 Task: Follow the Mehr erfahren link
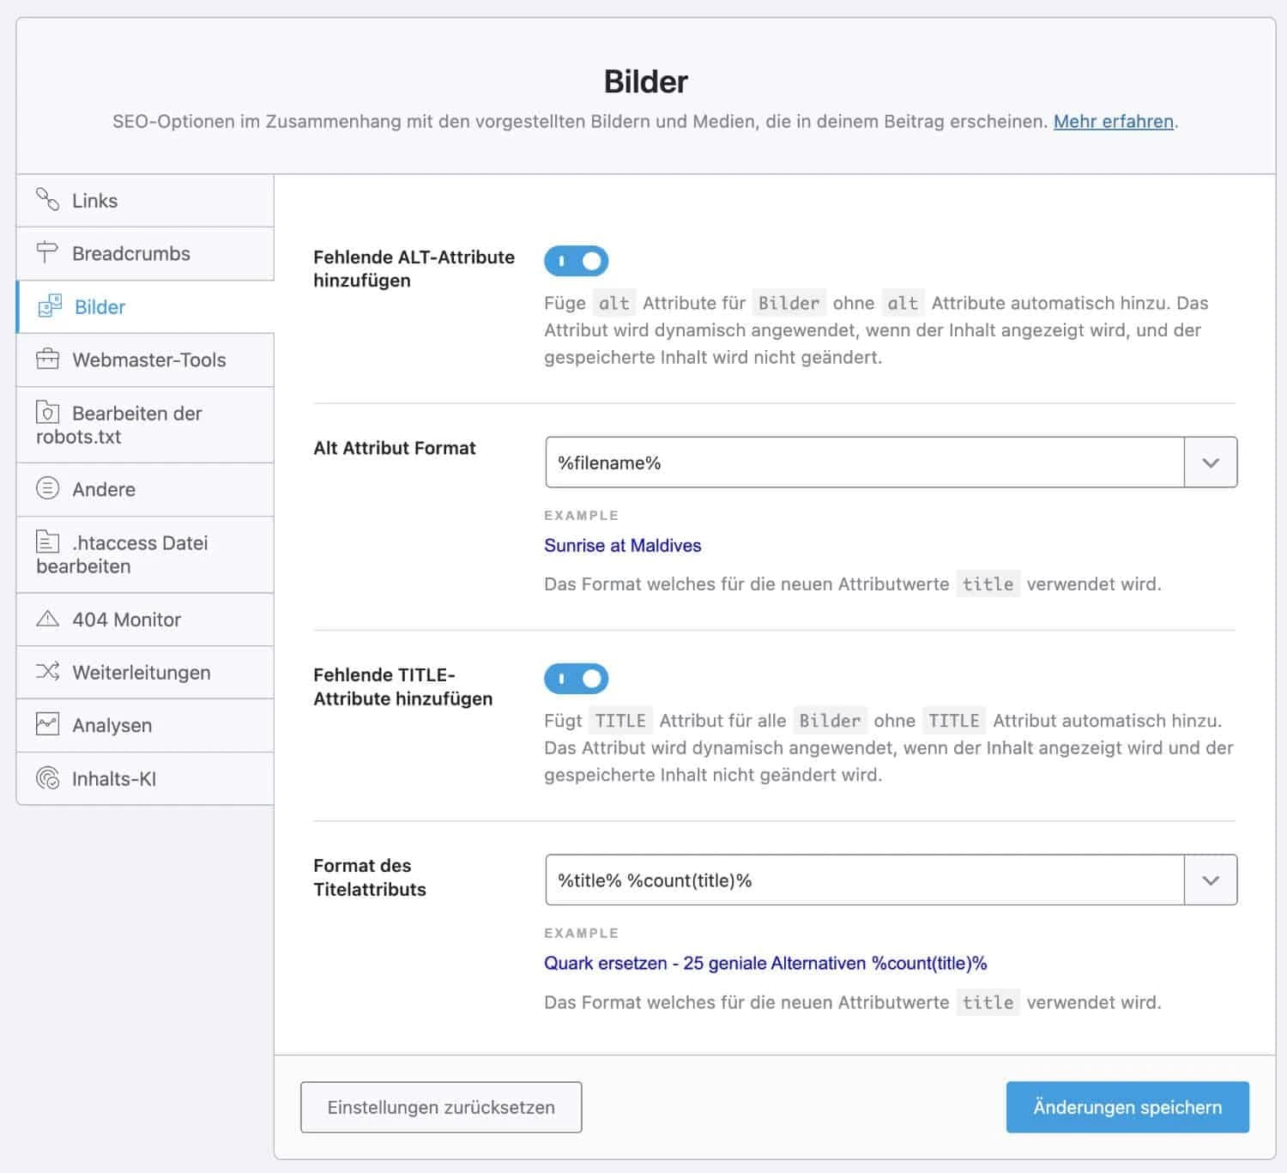click(x=1113, y=122)
